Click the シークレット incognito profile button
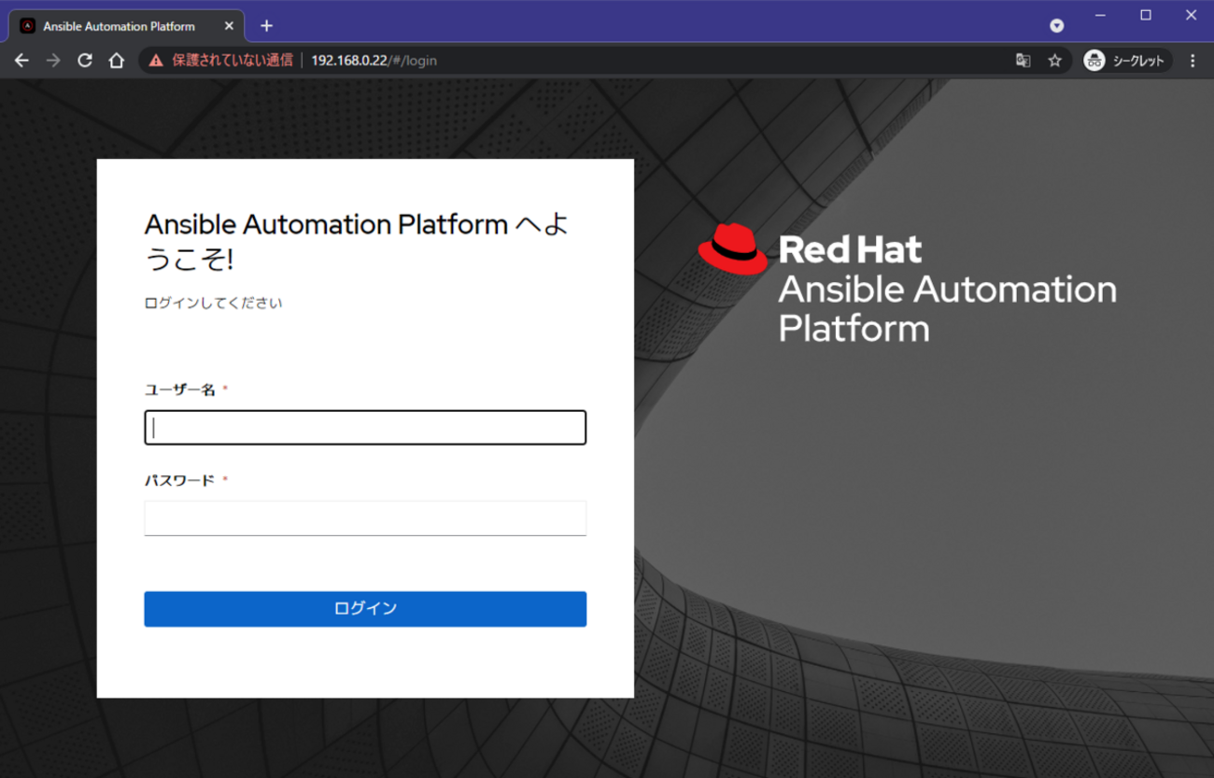Image resolution: width=1214 pixels, height=778 pixels. click(1126, 61)
